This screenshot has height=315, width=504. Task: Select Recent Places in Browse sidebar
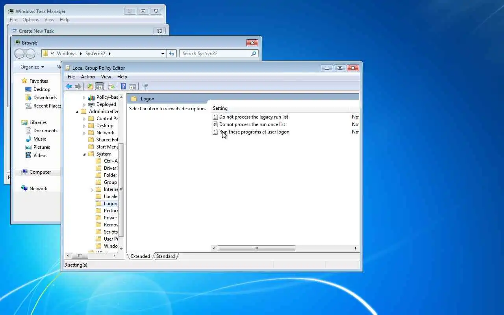47,106
